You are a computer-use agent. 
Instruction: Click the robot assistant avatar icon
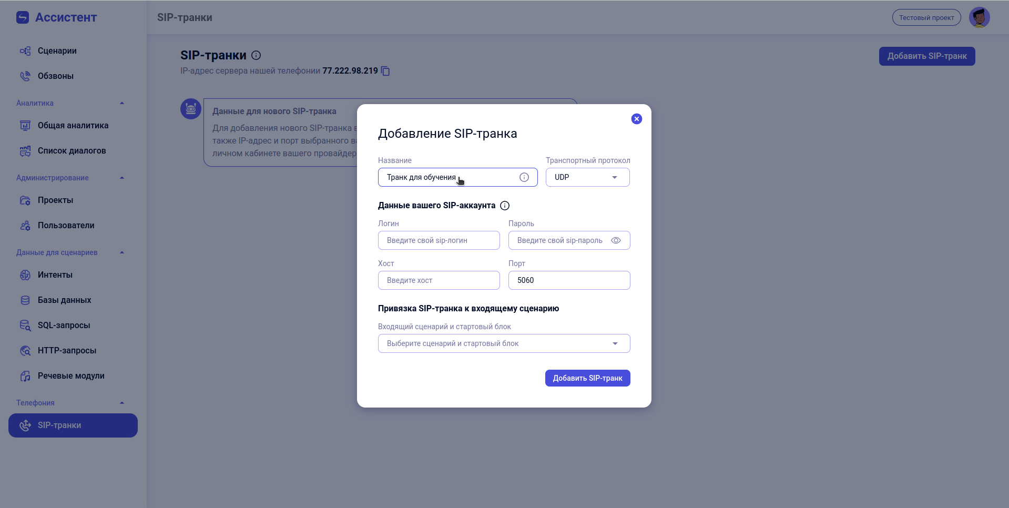click(x=191, y=109)
